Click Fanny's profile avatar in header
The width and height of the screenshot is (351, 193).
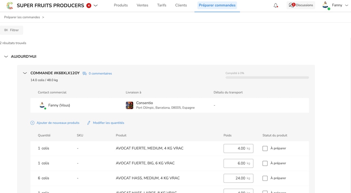(x=325, y=5)
